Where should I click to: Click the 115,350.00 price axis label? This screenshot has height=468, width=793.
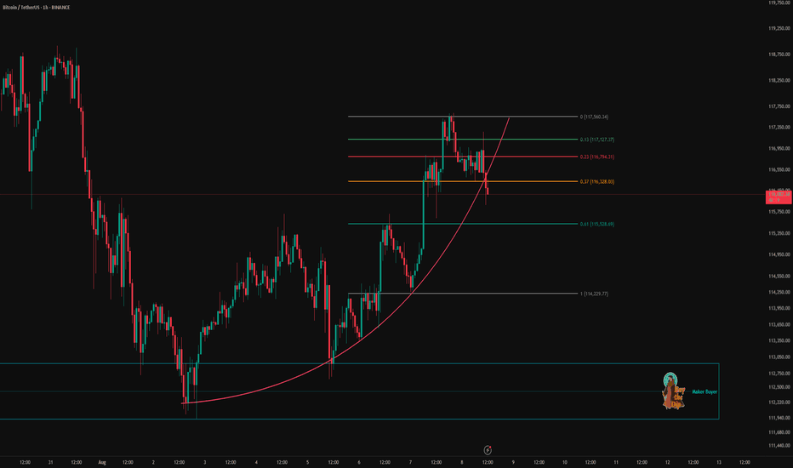click(779, 233)
